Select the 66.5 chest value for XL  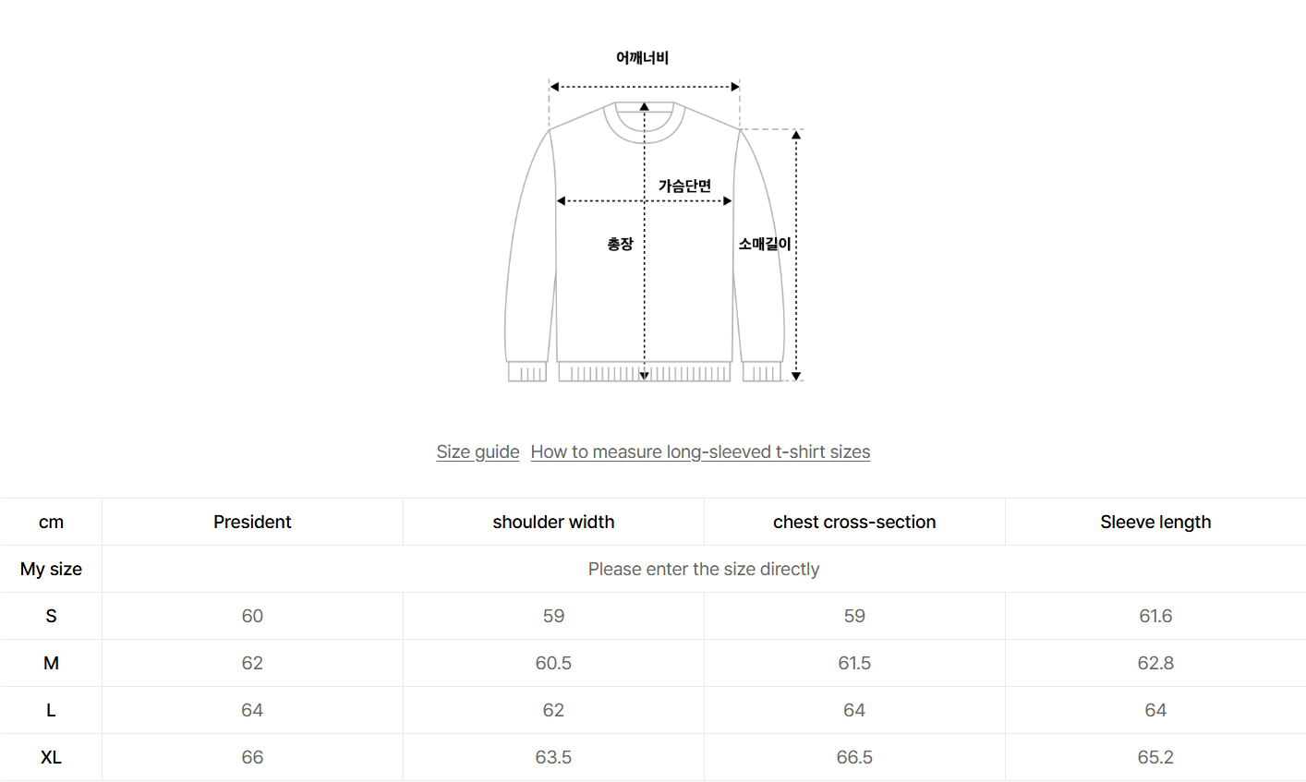pos(854,757)
